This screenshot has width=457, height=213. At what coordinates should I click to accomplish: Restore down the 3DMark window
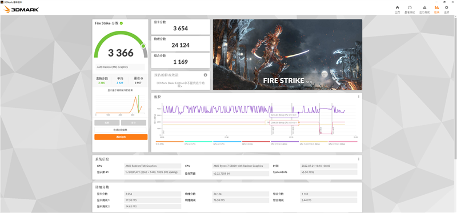point(444,2)
